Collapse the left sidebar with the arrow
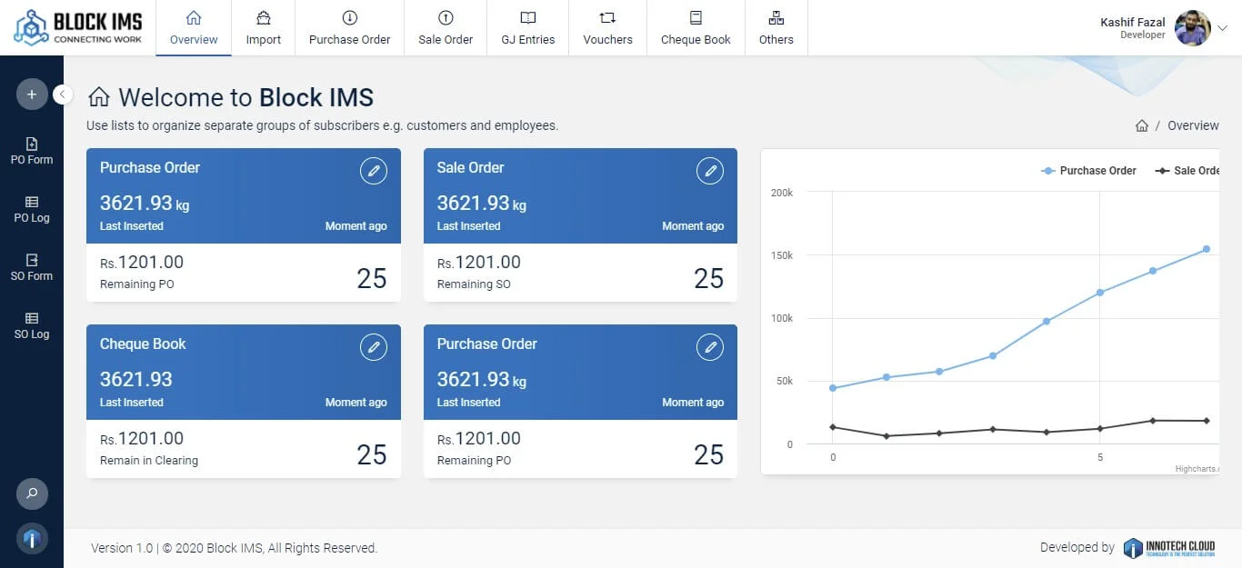Viewport: 1242px width, 568px height. 63,95
